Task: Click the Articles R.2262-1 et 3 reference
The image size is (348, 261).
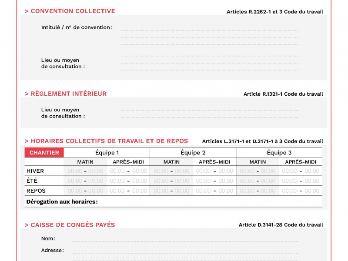Action: pos(275,12)
